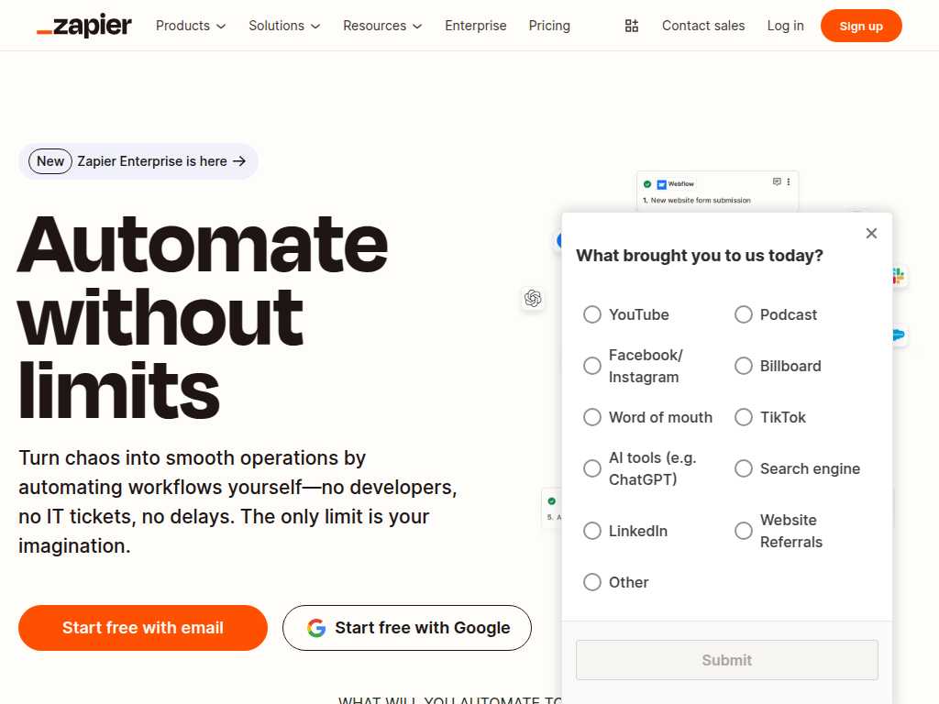Expand the Resources dropdown menu
939x704 pixels.
point(382,26)
